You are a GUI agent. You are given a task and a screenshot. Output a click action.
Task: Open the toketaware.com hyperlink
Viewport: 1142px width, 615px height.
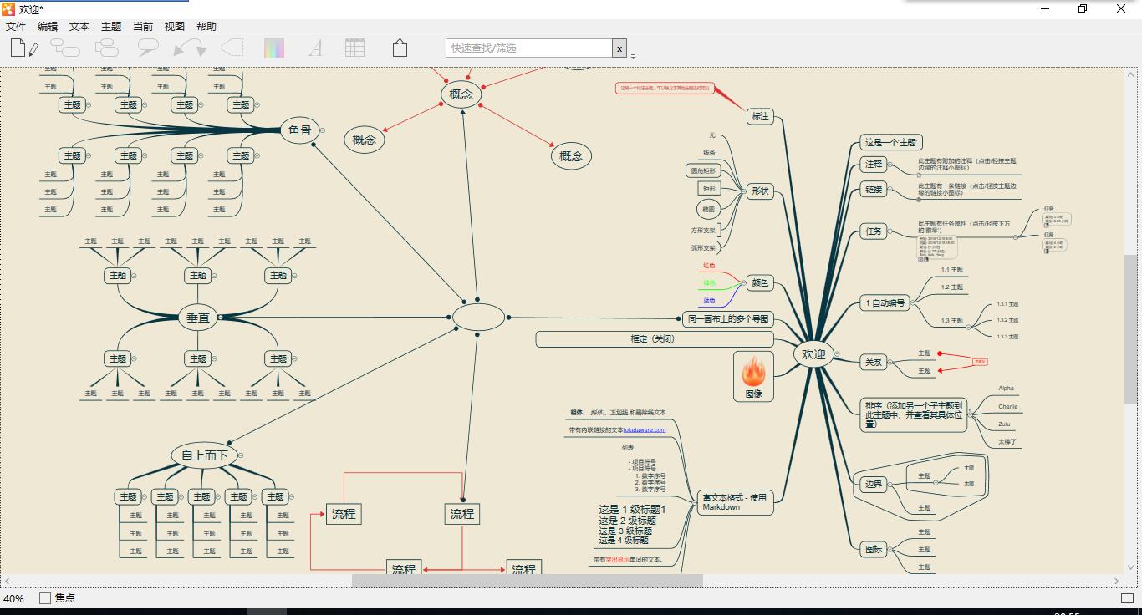(x=644, y=430)
